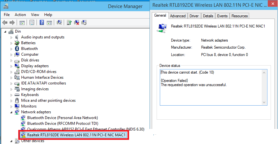Expand Audio inputs and outputs node

(x=11, y=37)
